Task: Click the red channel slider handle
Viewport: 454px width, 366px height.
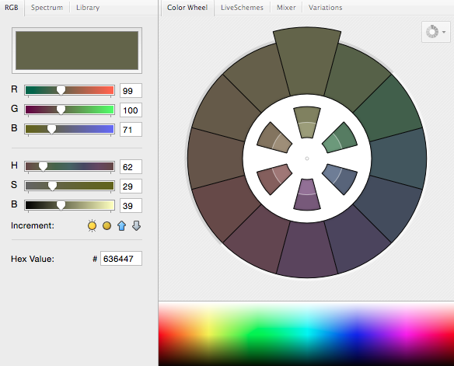Action: pyautogui.click(x=61, y=91)
